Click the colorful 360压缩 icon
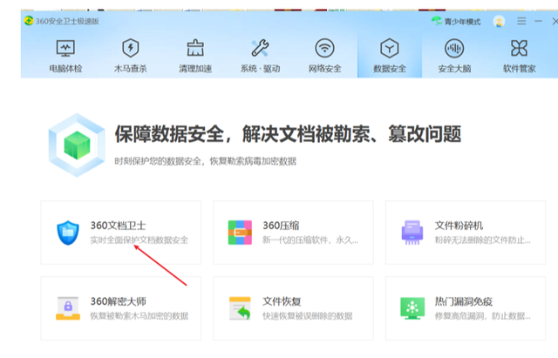 click(240, 233)
